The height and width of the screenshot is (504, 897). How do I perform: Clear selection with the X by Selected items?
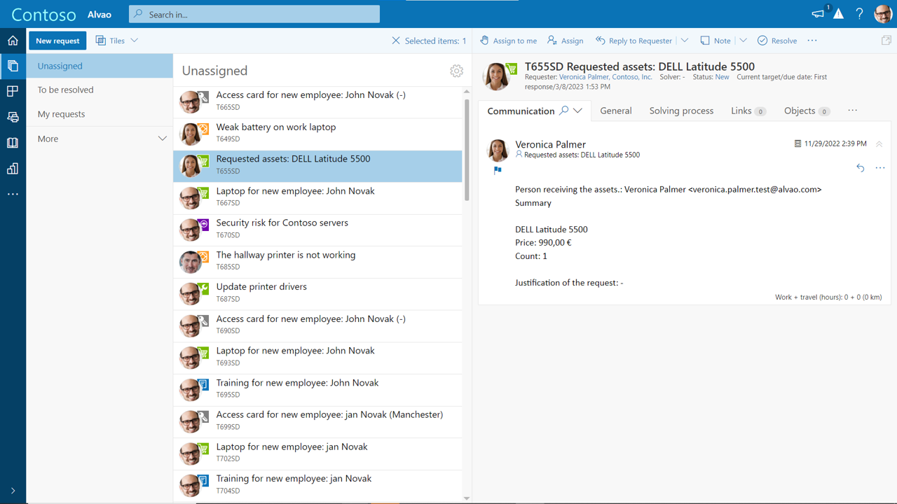(x=396, y=41)
